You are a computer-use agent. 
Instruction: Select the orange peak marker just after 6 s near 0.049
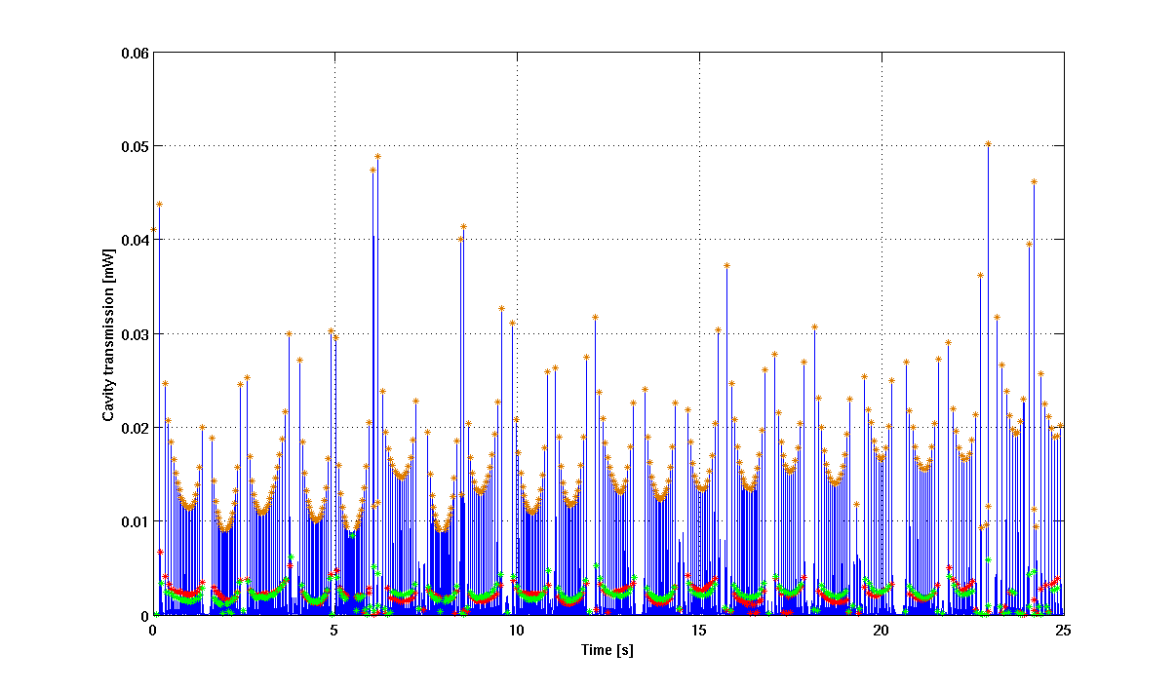tap(377, 156)
